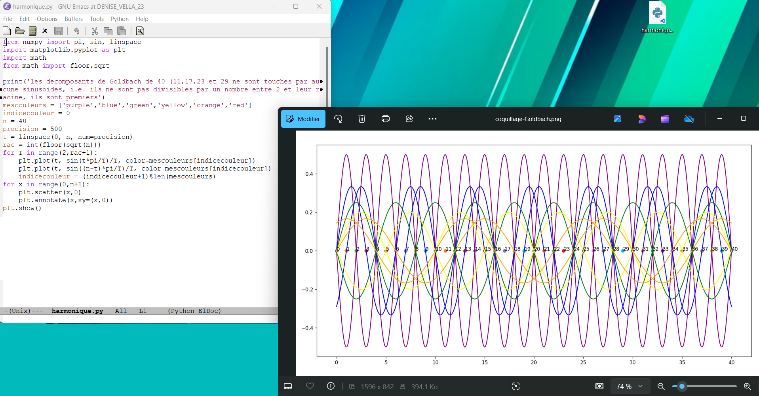This screenshot has height=396, width=759.
Task: Click the Emacs new file icon
Action: pos(7,31)
